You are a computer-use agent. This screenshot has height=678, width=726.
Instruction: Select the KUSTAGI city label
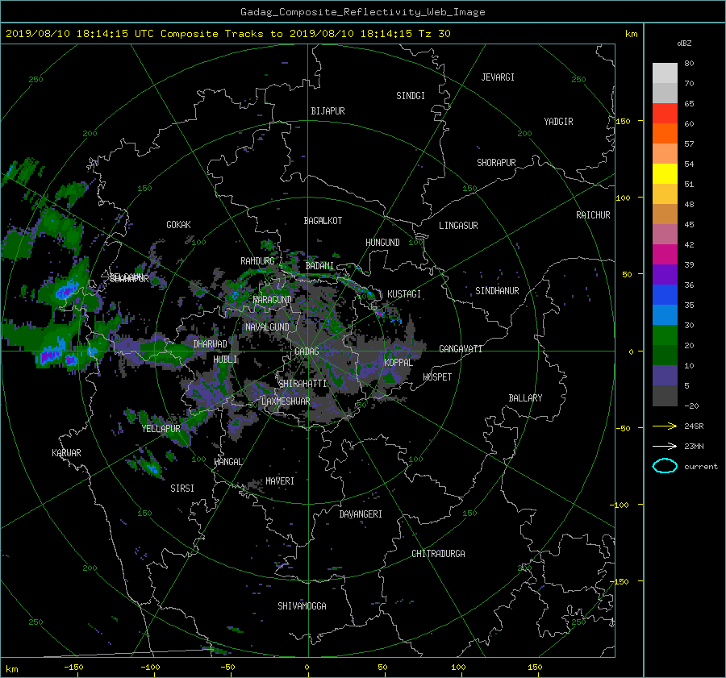[404, 294]
